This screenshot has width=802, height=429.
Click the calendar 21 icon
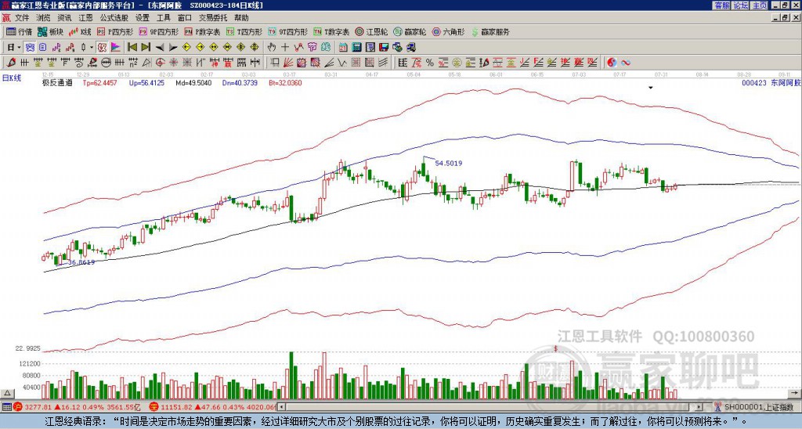pos(343,48)
